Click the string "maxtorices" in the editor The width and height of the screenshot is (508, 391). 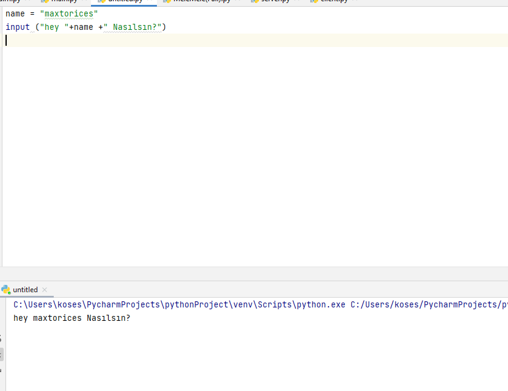coord(69,13)
